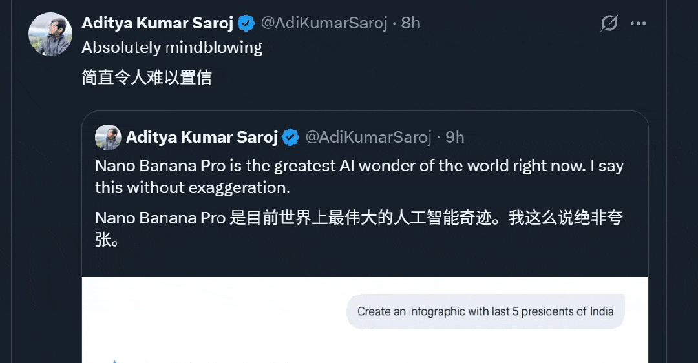This screenshot has width=698, height=363.
Task: Click 'Create an infographic' prompt bubble in image
Action: pyautogui.click(x=485, y=311)
